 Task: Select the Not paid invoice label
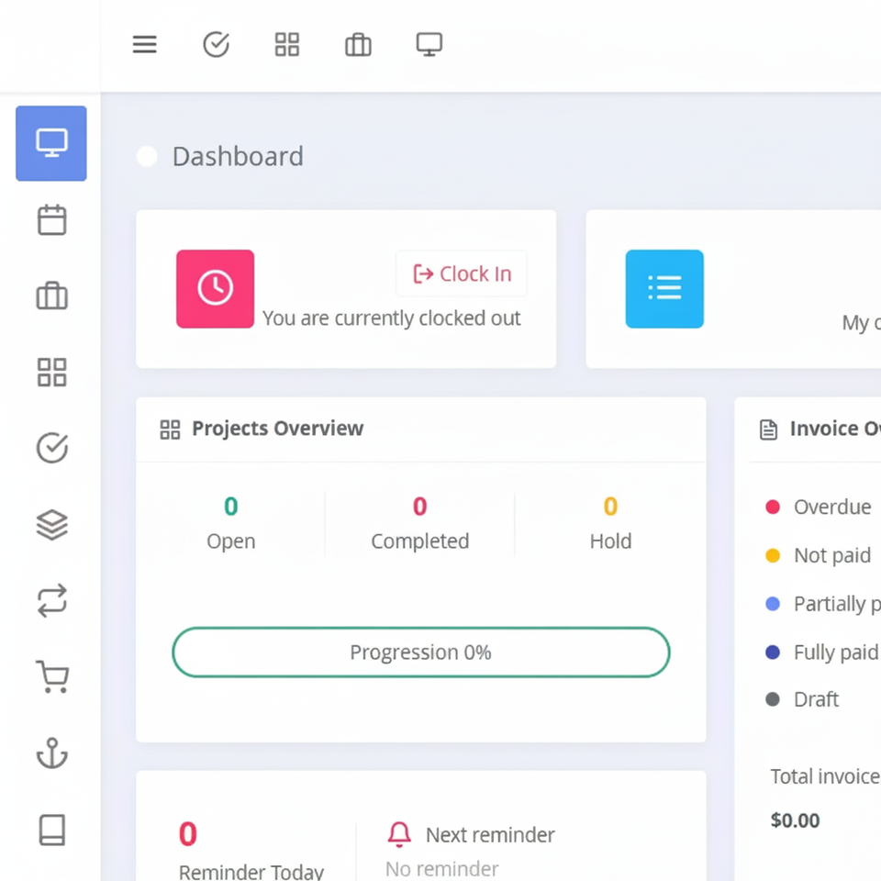pos(832,555)
